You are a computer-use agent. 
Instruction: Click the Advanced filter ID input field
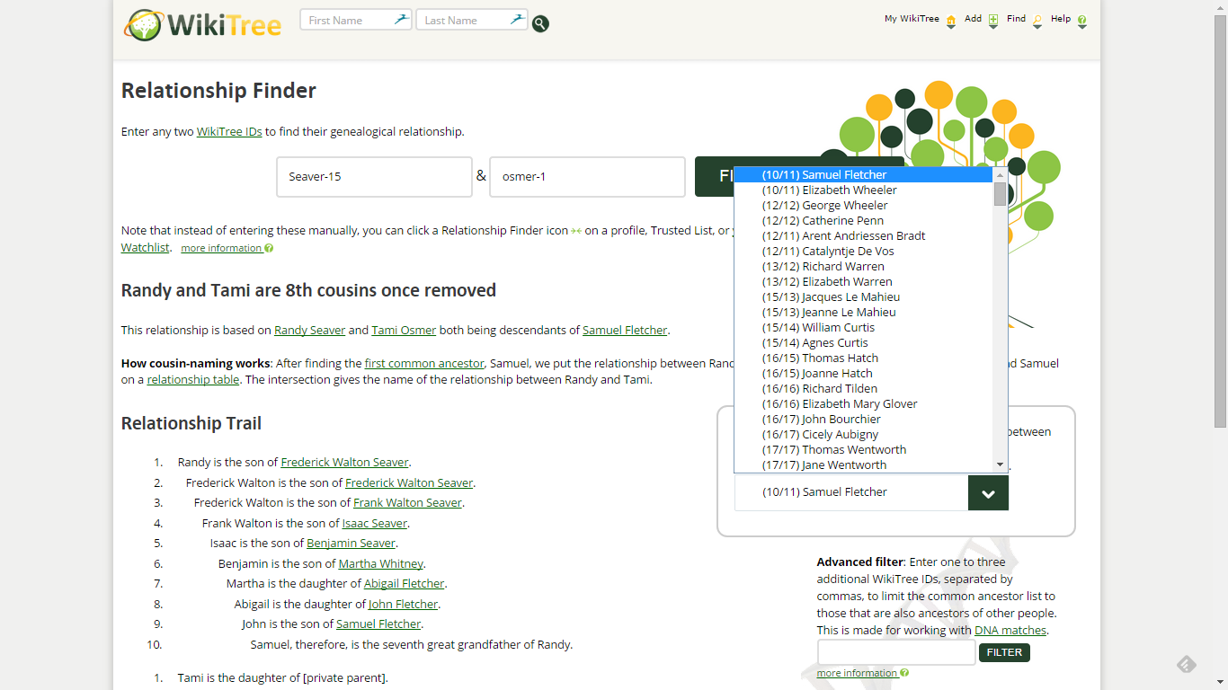click(895, 652)
